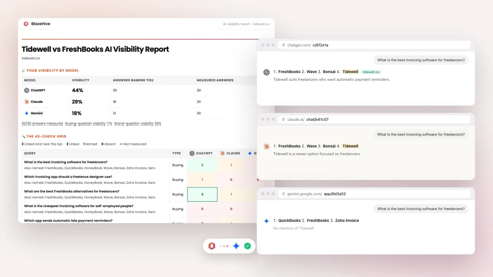
Task: Click '3 Linked and near the top' legend
Action: [42, 144]
